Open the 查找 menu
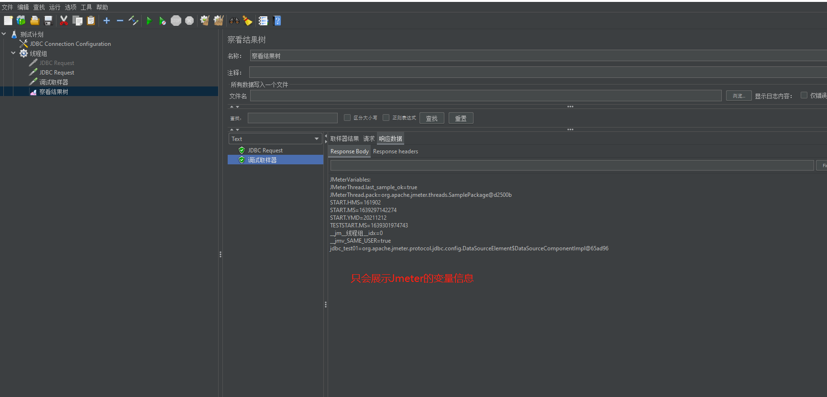 (x=39, y=7)
